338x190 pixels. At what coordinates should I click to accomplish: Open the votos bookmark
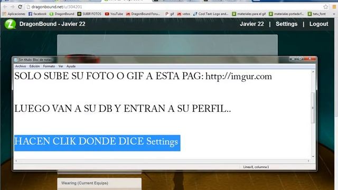(x=184, y=14)
